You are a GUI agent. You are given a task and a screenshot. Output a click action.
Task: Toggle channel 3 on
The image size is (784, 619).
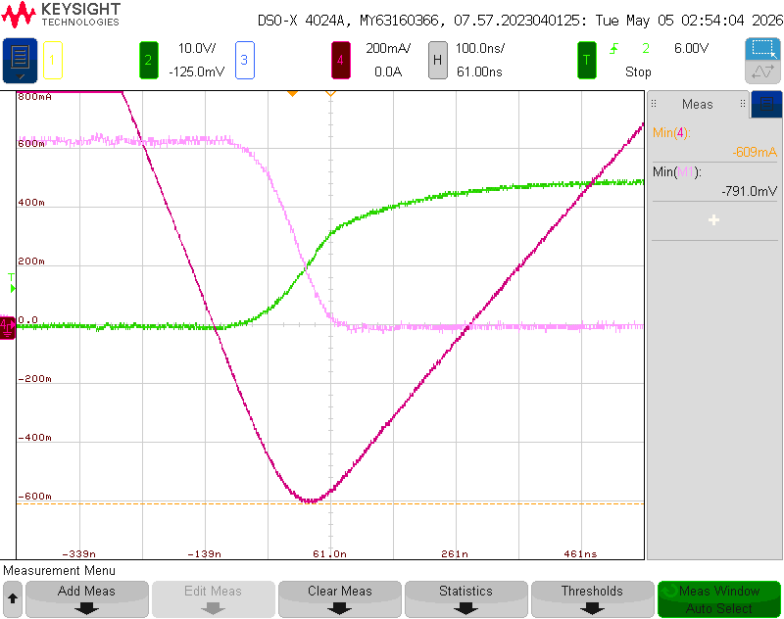pos(244,60)
